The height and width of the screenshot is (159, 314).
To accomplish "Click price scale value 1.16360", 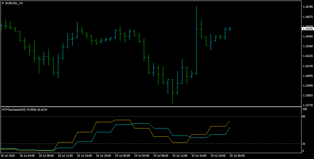I will pos(308,46).
